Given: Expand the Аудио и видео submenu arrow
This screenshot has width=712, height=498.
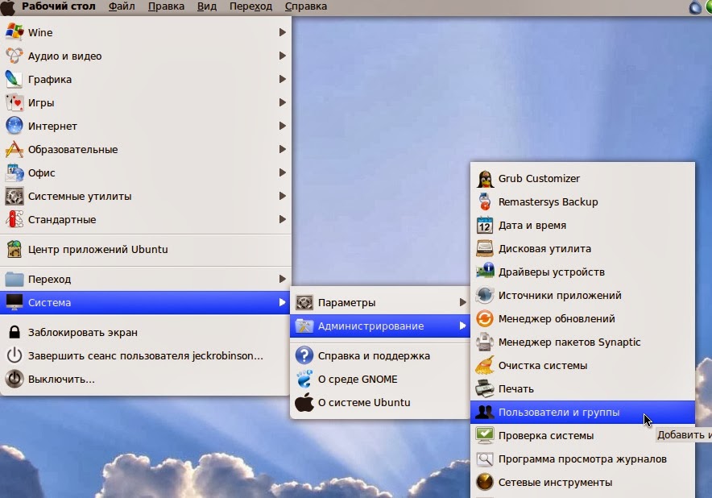Looking at the screenshot, I should pyautogui.click(x=283, y=56).
